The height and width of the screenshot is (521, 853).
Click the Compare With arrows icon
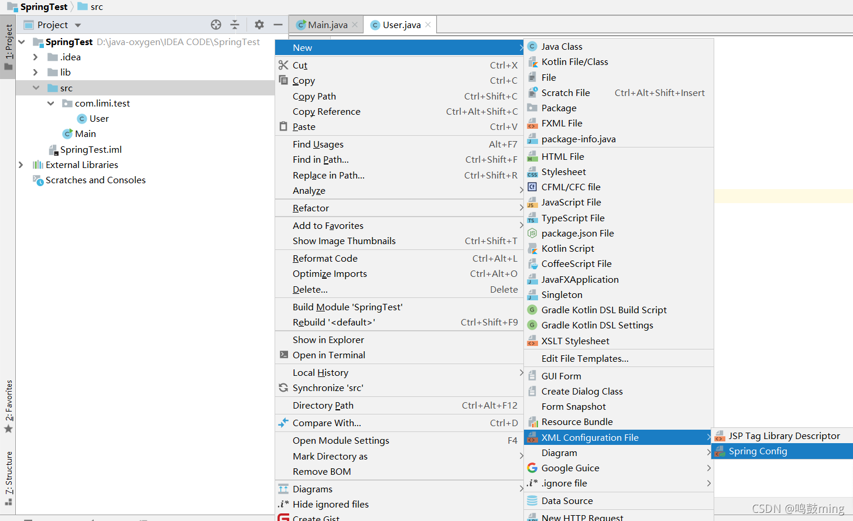pos(283,423)
